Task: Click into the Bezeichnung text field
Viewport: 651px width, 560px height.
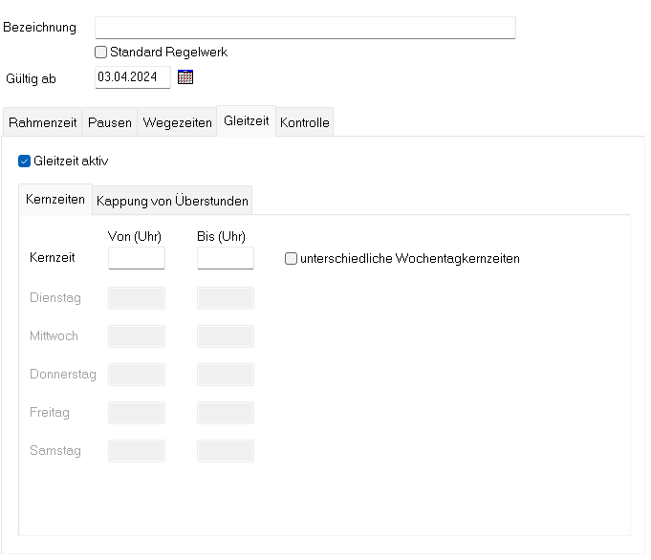Action: pos(305,27)
